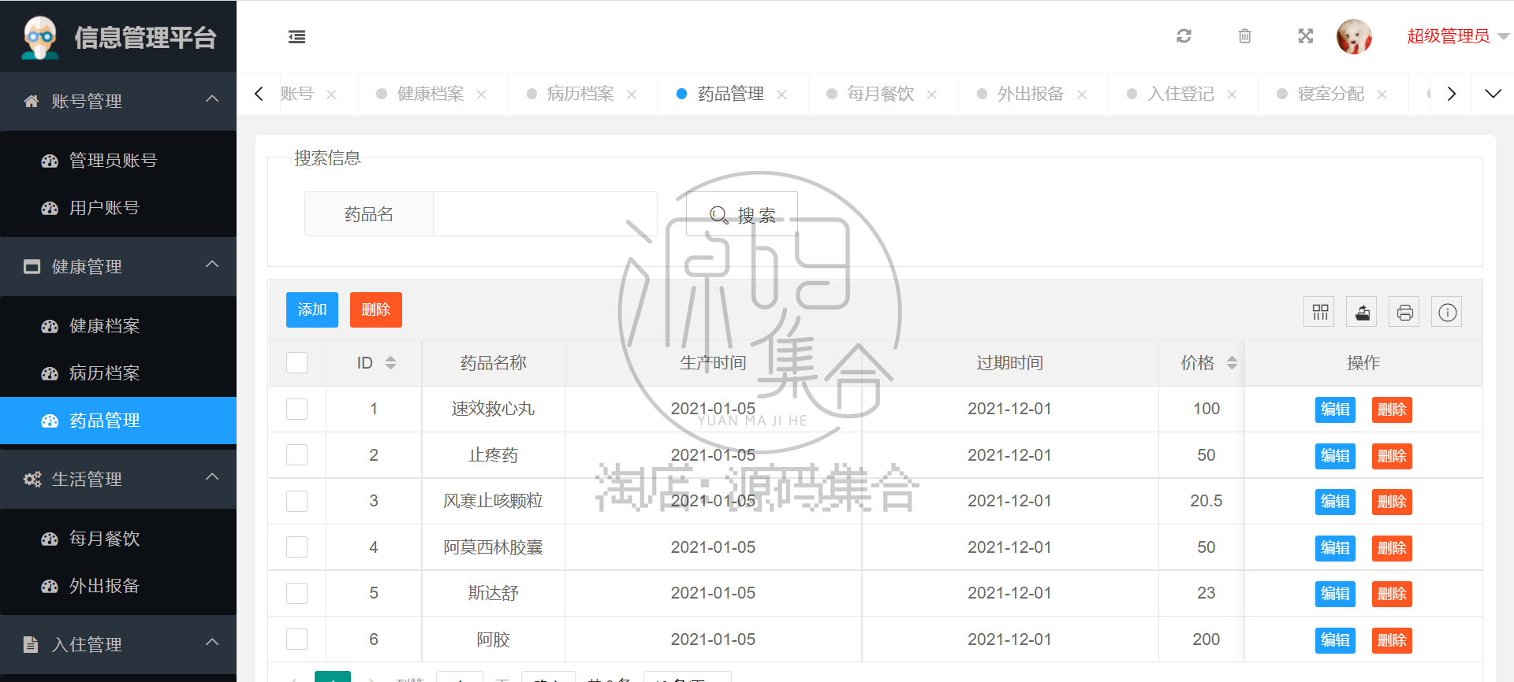Close the 每月餐饮 tab
Image resolution: width=1514 pixels, height=682 pixels.
pyautogui.click(x=931, y=95)
